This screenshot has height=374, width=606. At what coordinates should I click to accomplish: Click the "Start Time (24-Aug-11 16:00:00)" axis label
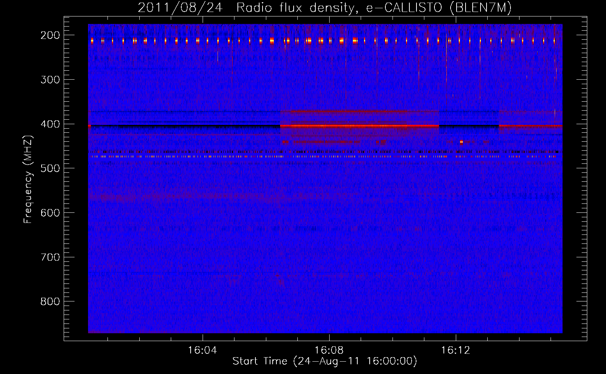(x=325, y=361)
